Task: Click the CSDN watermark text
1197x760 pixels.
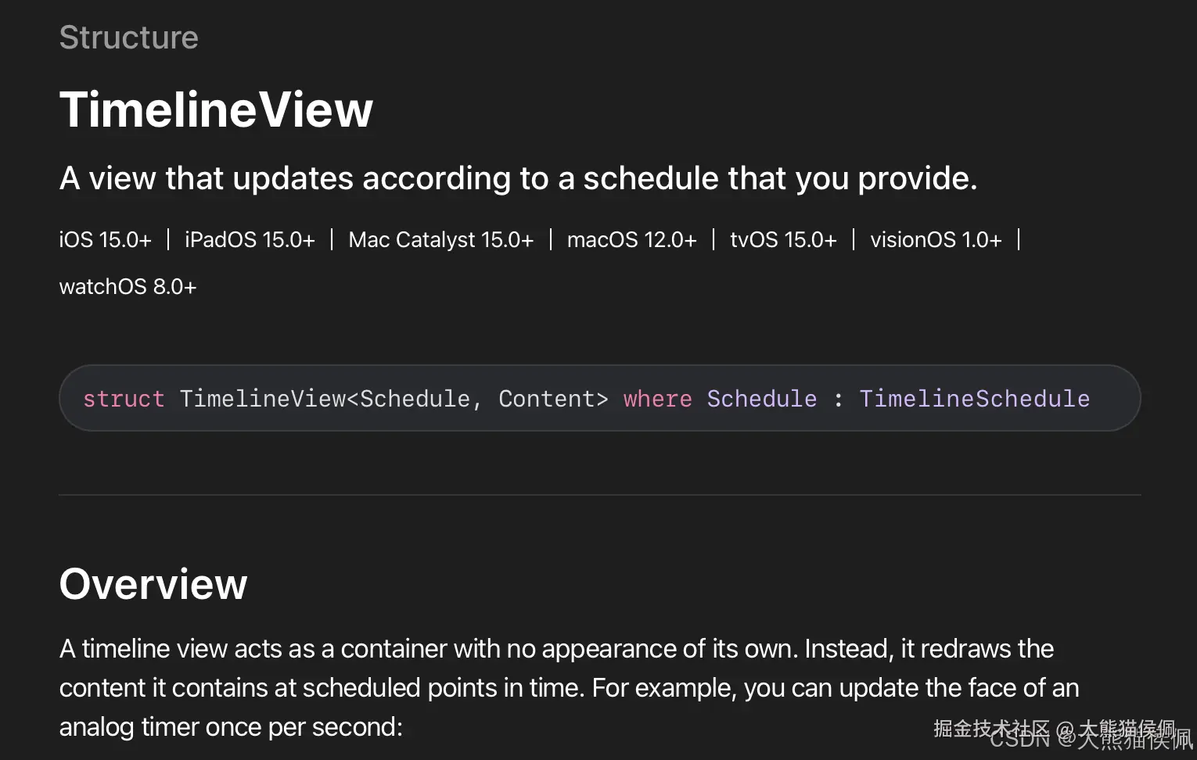Action: click(x=1019, y=738)
